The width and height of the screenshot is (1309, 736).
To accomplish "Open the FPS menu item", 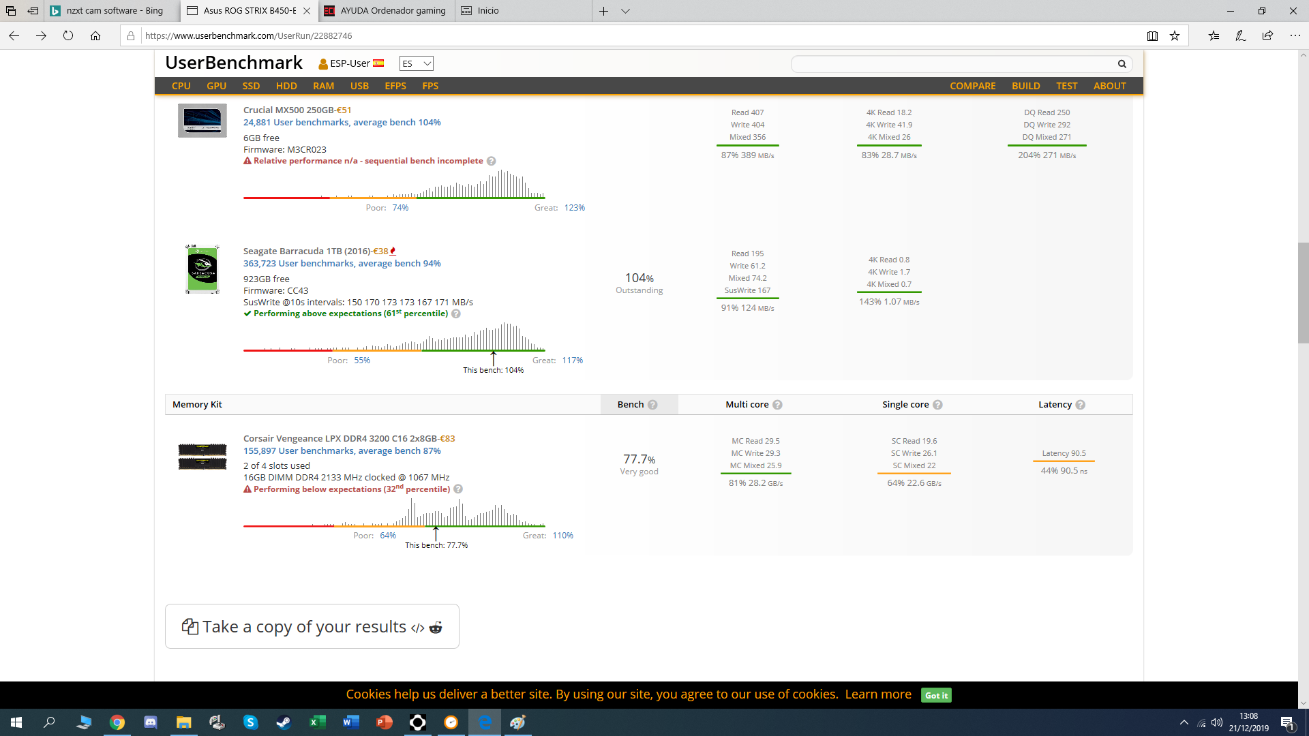I will (430, 86).
